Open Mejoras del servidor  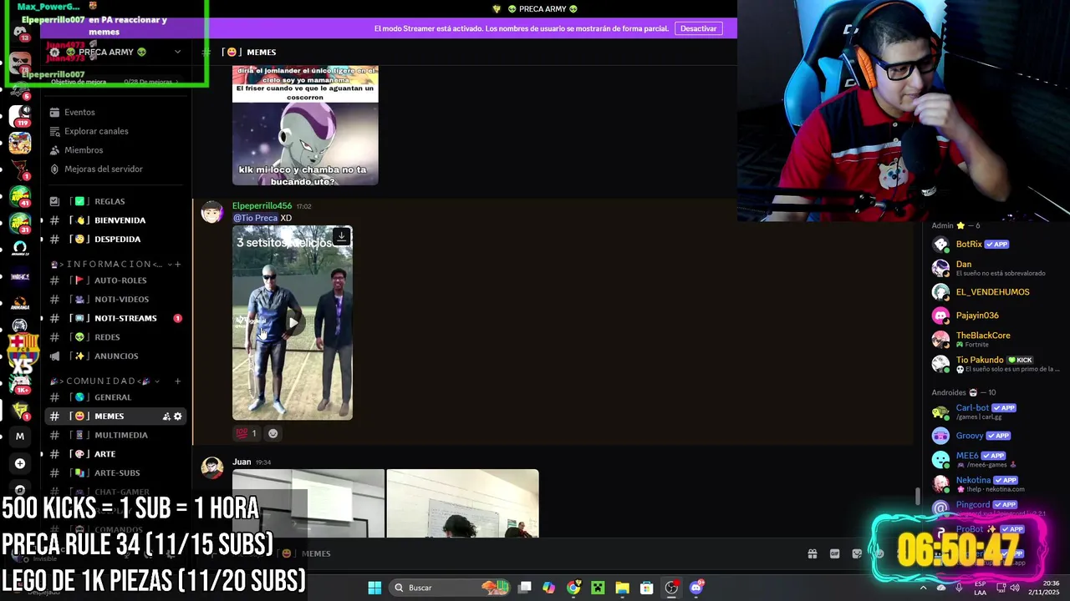(103, 169)
